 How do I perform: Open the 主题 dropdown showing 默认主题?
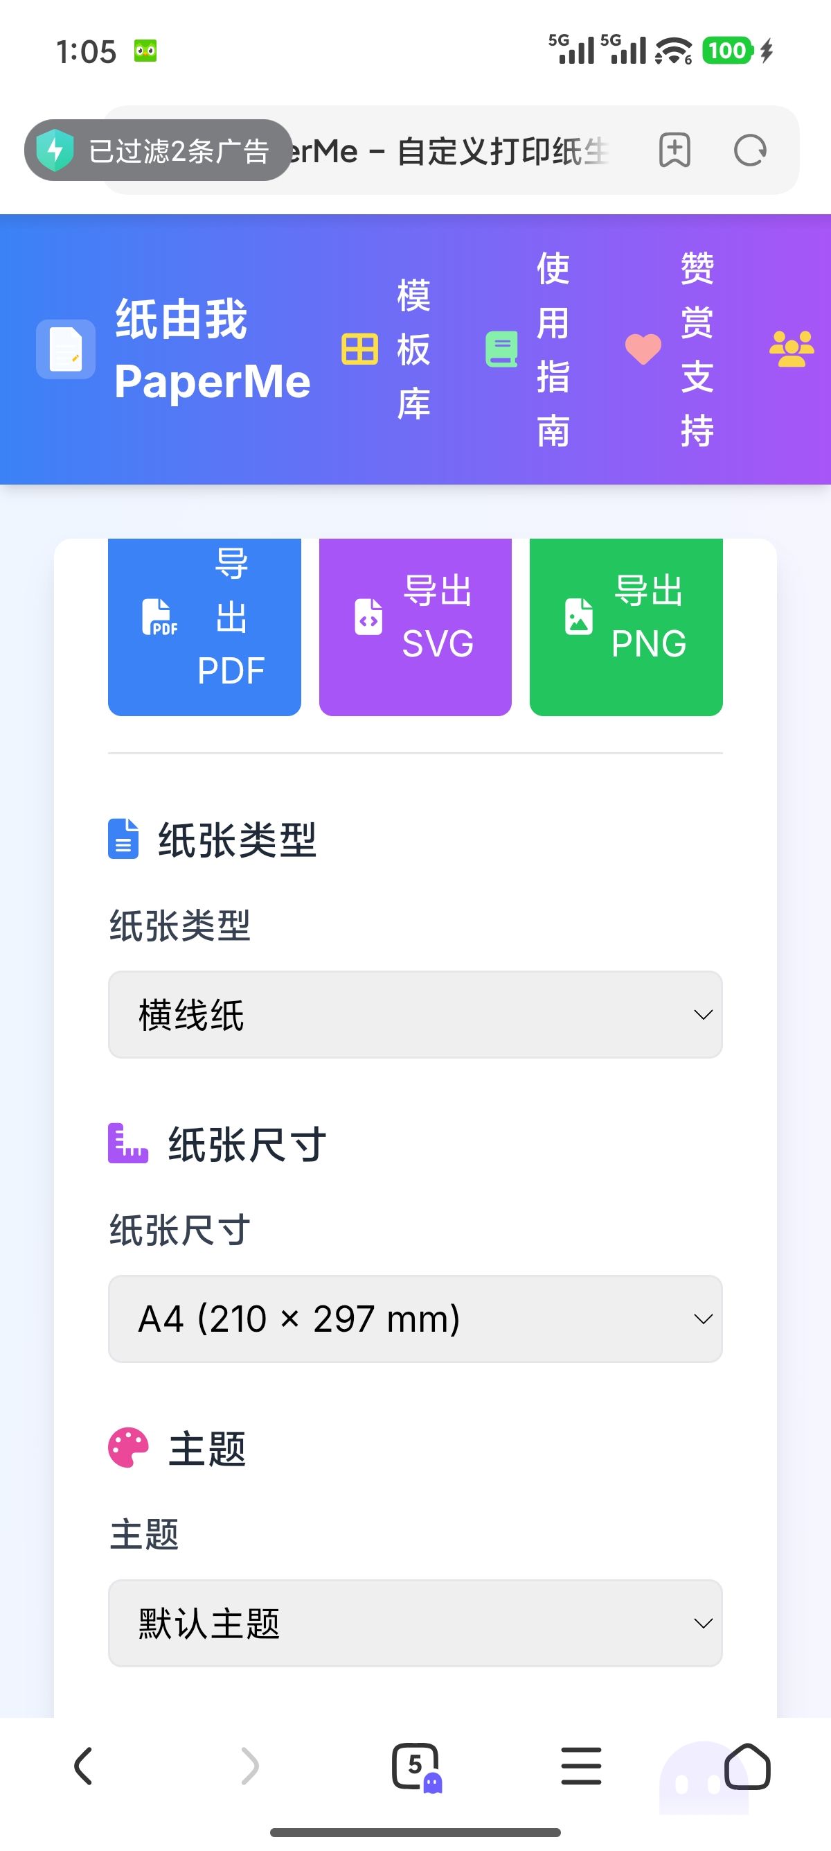[x=415, y=1623]
